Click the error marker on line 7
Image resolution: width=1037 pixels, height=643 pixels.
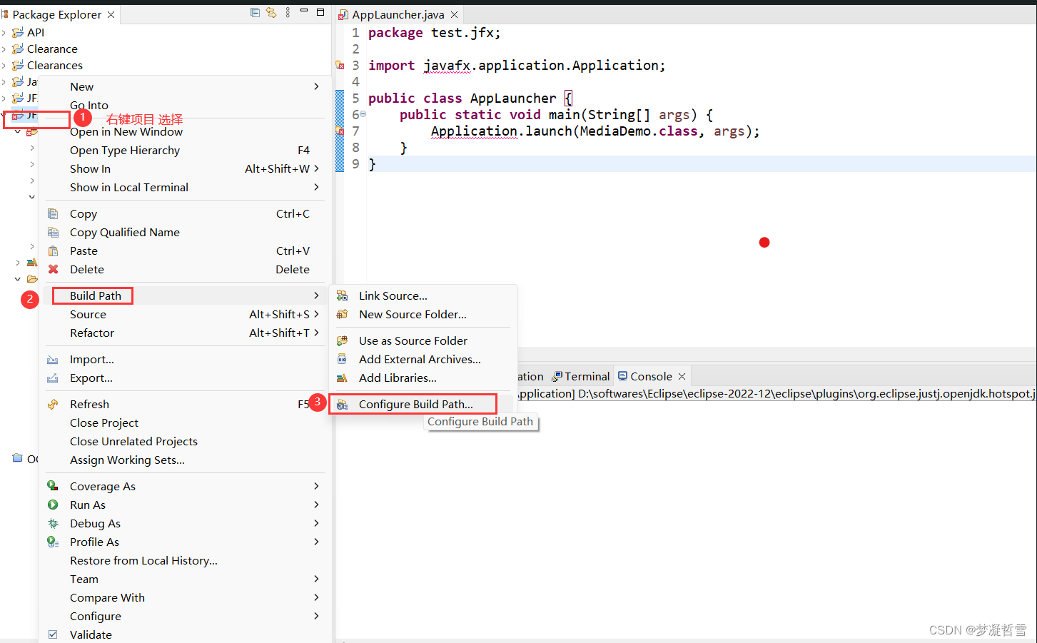tap(340, 131)
